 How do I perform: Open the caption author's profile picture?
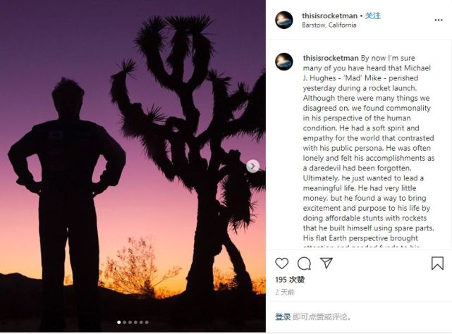(x=284, y=62)
